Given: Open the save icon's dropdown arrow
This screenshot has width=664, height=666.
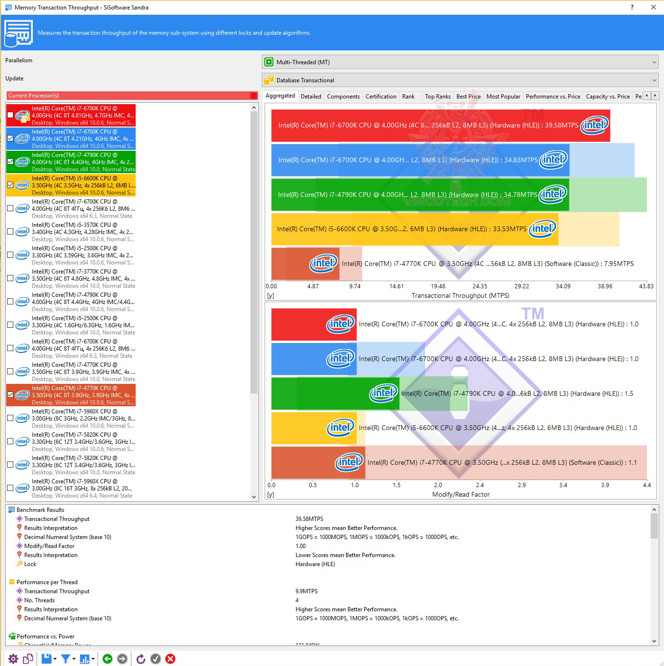Looking at the screenshot, I should pos(55,659).
